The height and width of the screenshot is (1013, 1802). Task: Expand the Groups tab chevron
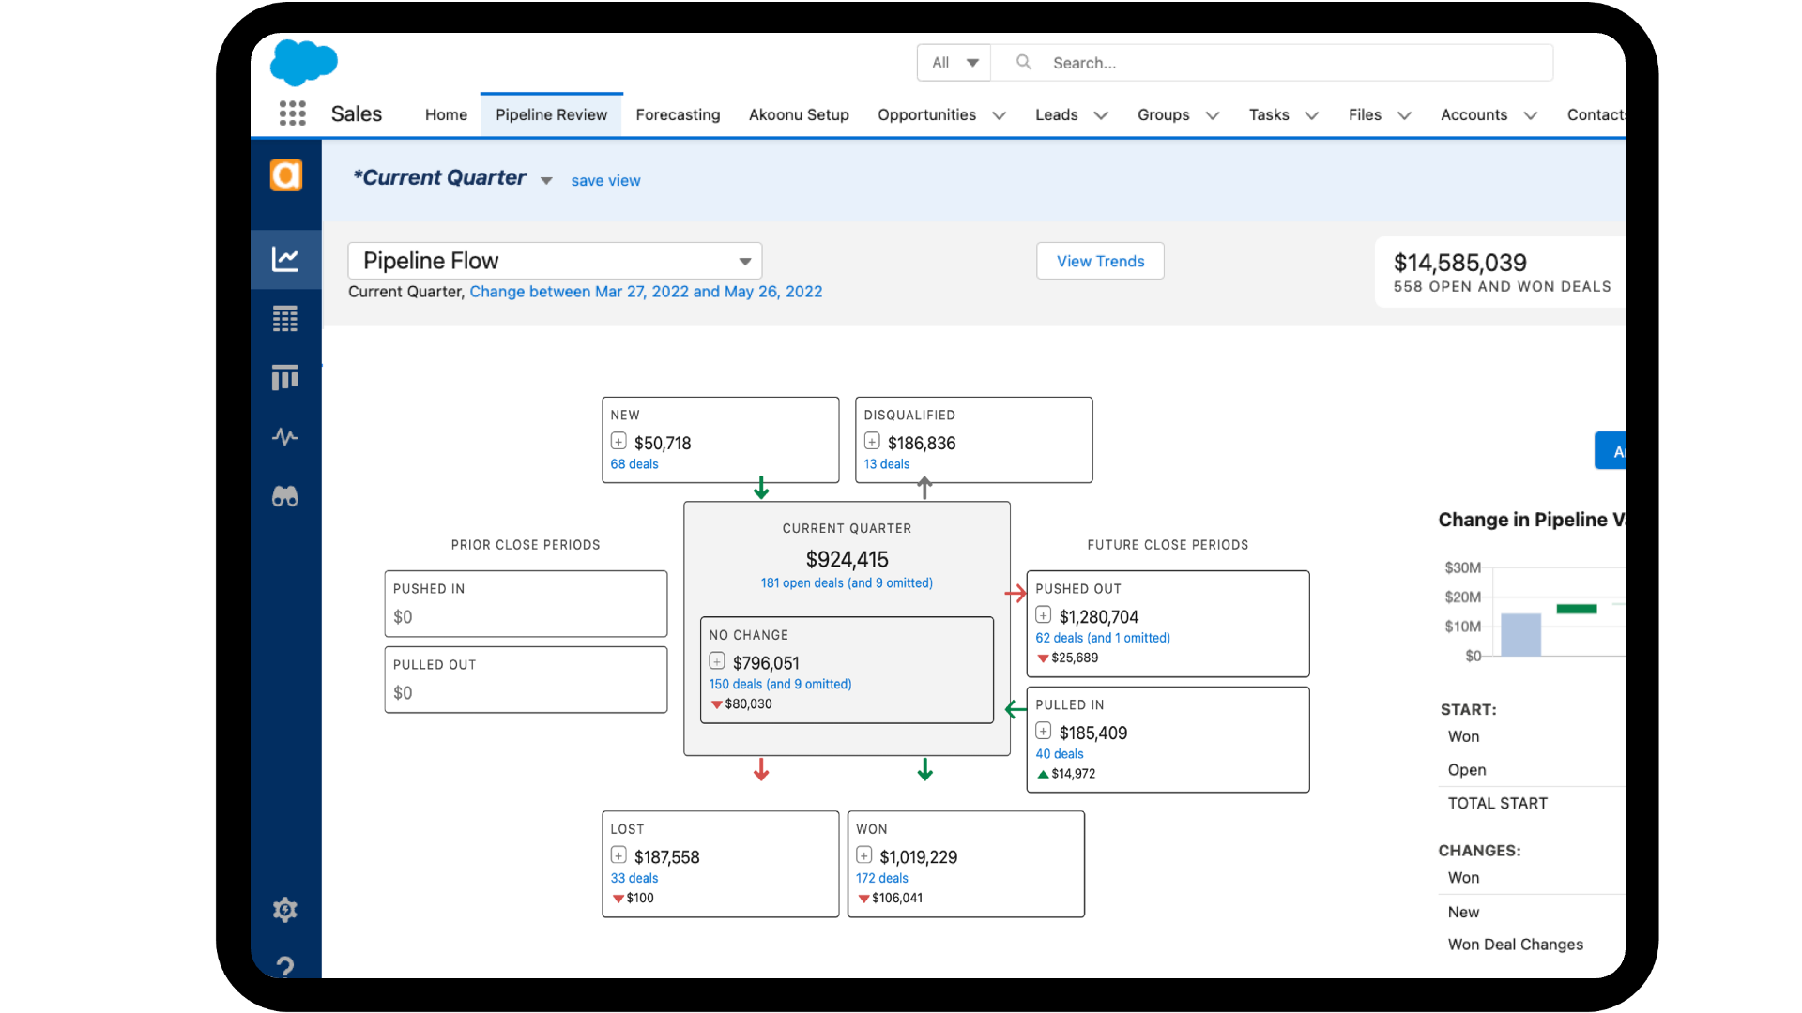tap(1213, 115)
